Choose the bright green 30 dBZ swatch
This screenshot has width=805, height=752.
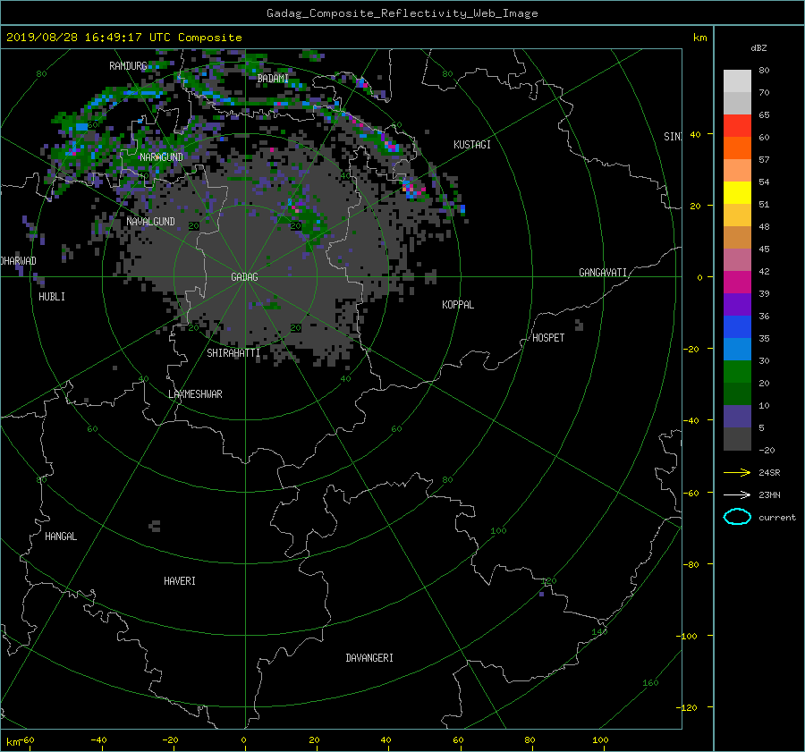click(737, 371)
